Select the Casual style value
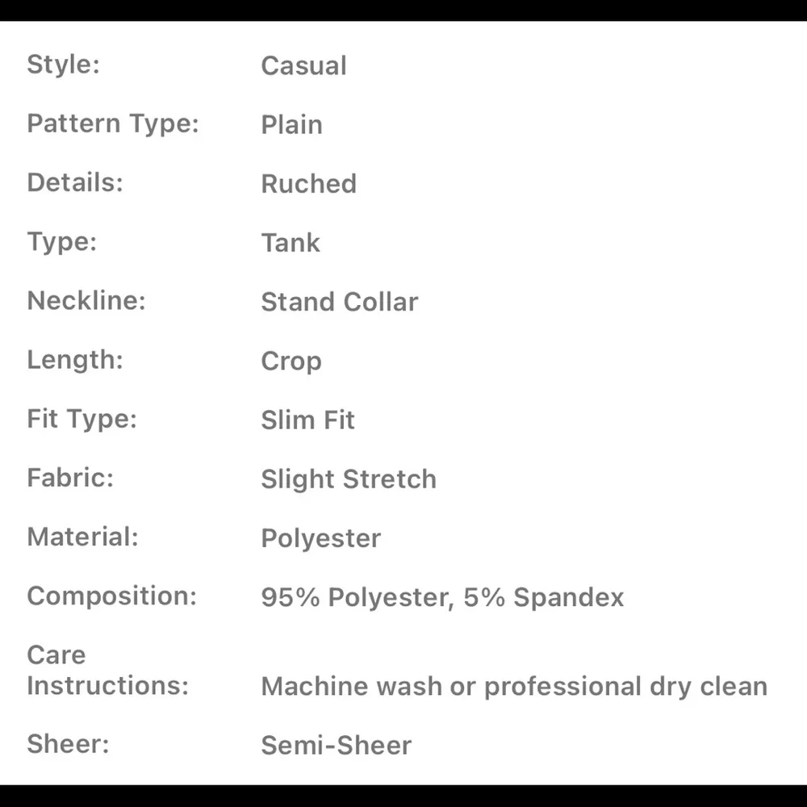The width and height of the screenshot is (807, 807). (x=303, y=66)
